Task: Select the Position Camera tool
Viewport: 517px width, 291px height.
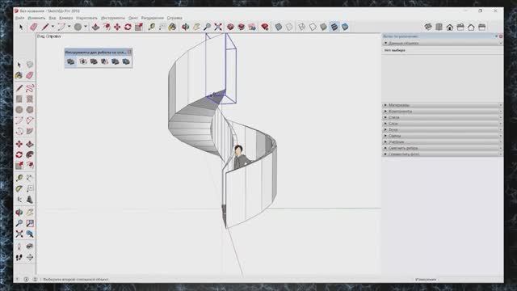Action: [19, 247]
